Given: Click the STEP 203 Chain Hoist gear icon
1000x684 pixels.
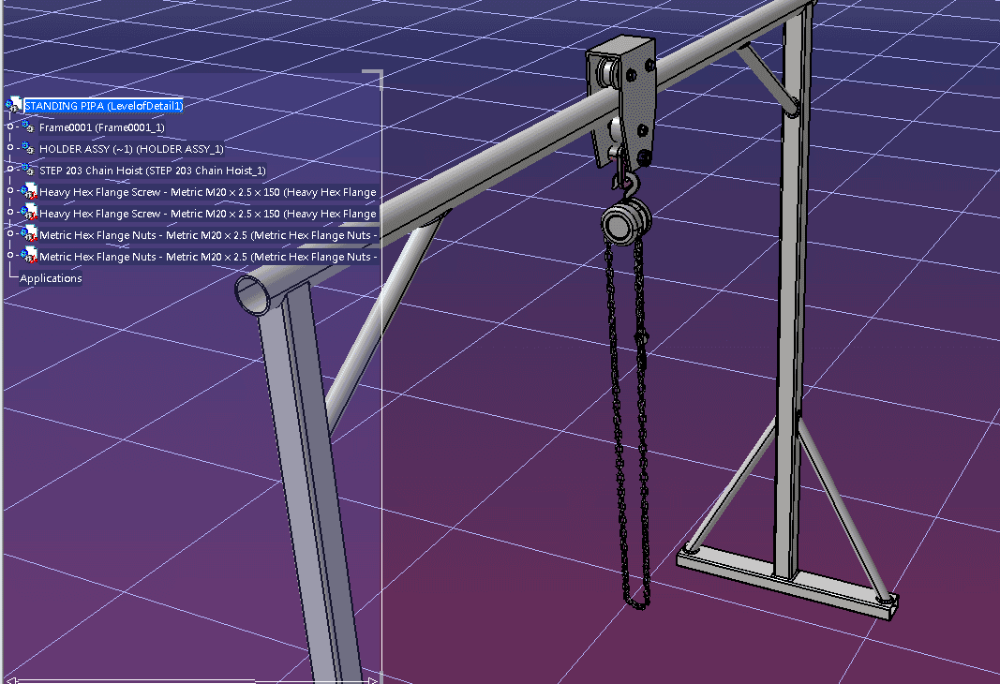Looking at the screenshot, I should [28, 170].
